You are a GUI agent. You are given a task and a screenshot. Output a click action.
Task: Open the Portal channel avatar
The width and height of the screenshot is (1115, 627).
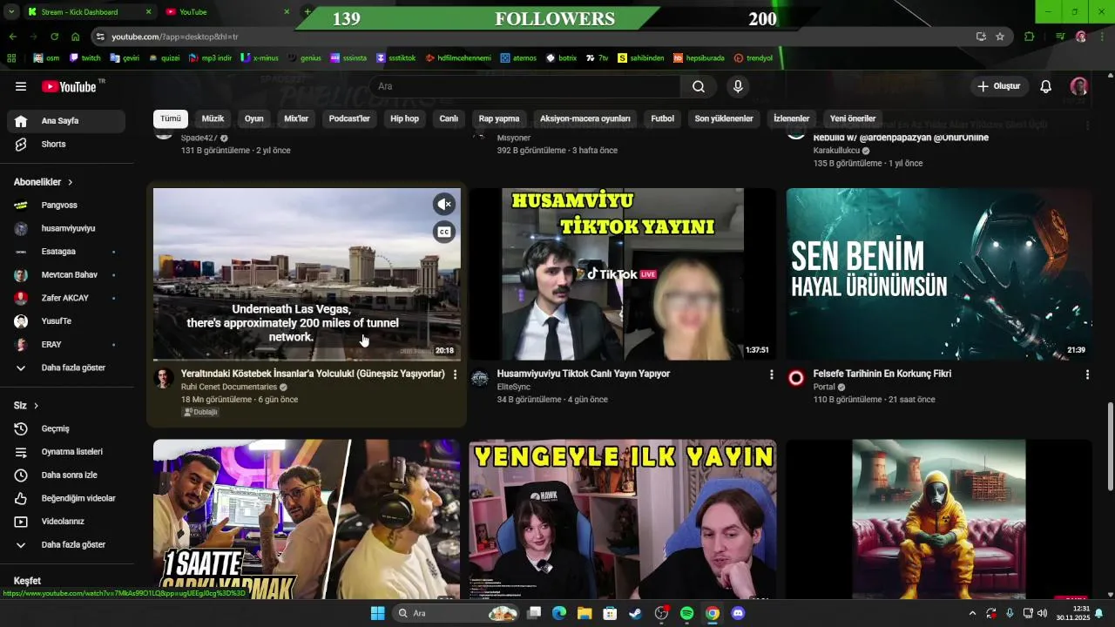[796, 378]
